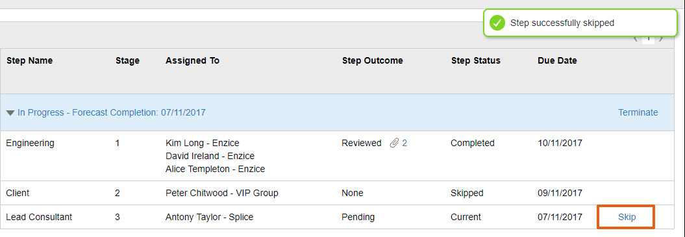
Task: Click the green checkmark success icon
Action: (x=497, y=23)
